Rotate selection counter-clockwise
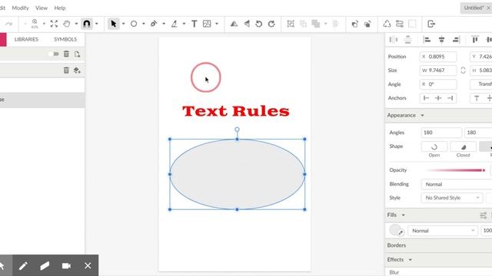The height and width of the screenshot is (276, 492). point(259,24)
